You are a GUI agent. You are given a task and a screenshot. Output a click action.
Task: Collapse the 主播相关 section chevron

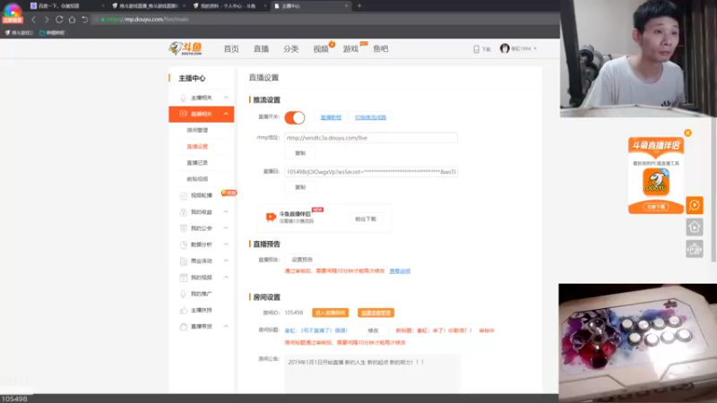coord(226,98)
